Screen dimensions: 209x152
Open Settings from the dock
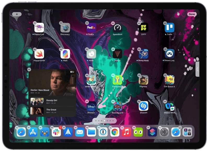pyautogui.click(x=164, y=132)
